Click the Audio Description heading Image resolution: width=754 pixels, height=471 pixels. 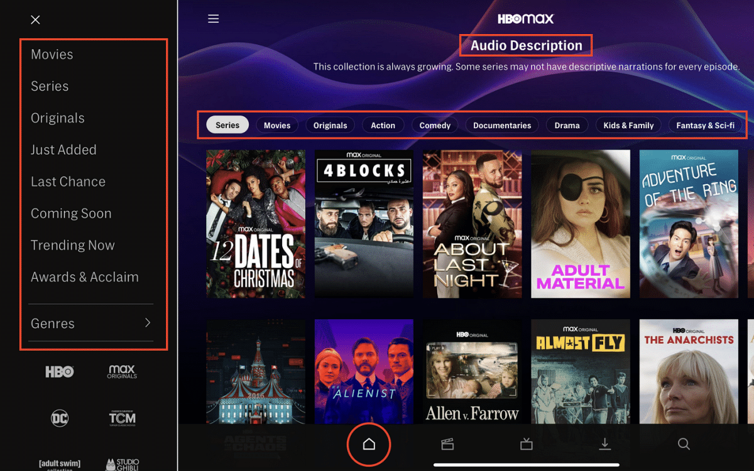(x=527, y=45)
